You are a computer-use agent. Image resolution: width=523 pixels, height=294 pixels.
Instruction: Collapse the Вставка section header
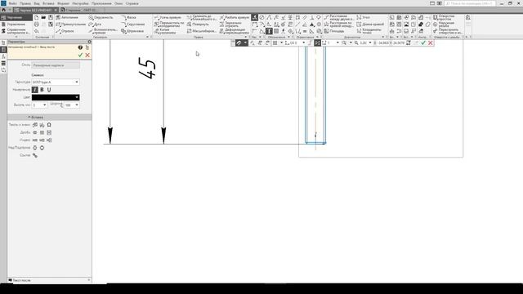pos(49,118)
